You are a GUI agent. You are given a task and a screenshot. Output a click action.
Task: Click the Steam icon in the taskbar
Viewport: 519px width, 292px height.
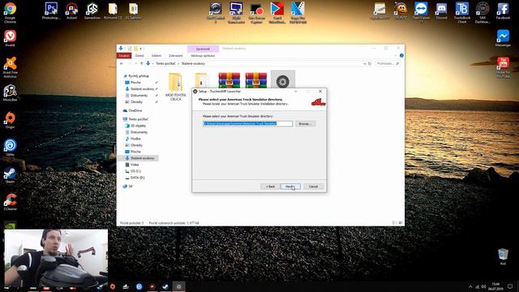pyautogui.click(x=165, y=286)
